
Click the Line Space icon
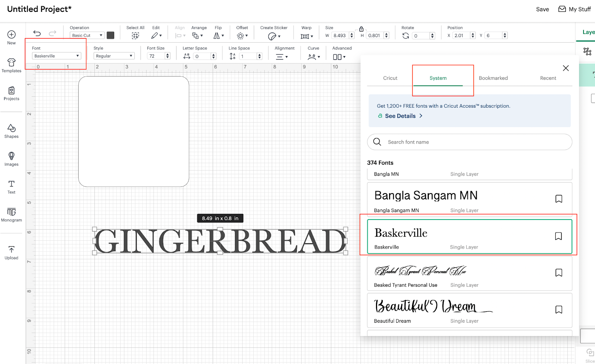click(x=232, y=56)
